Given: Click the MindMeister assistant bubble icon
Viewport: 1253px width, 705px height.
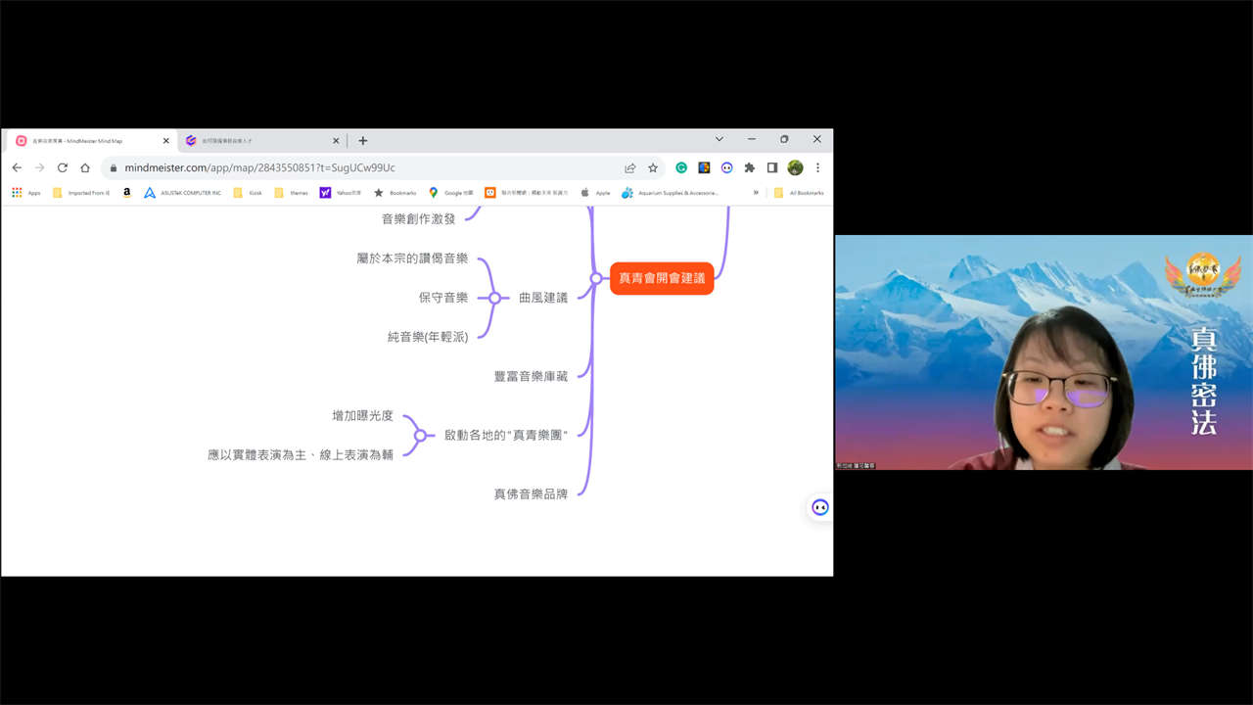Looking at the screenshot, I should (x=820, y=507).
